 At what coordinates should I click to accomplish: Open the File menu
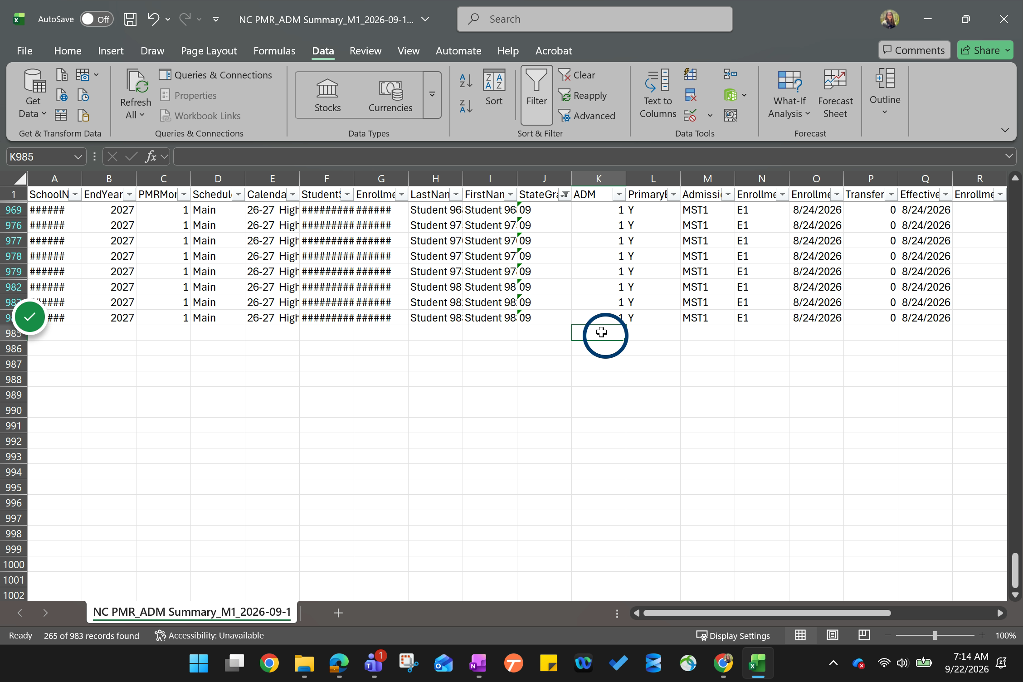(24, 51)
